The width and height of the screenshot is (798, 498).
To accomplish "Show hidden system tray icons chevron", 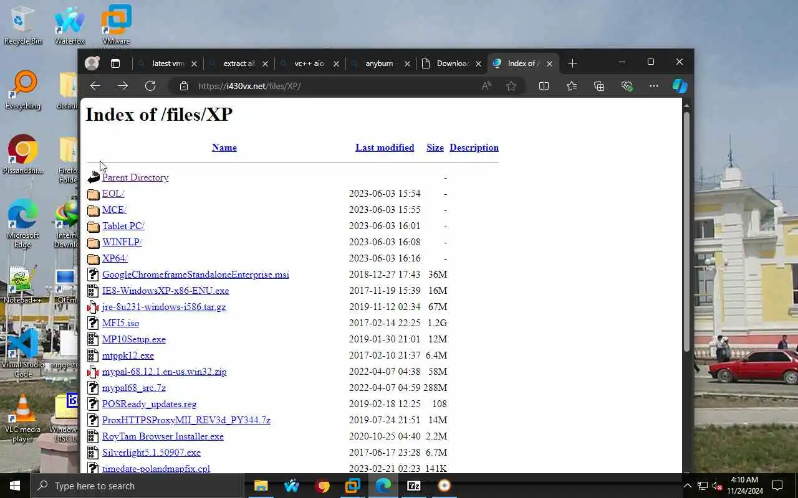I will pyautogui.click(x=688, y=486).
